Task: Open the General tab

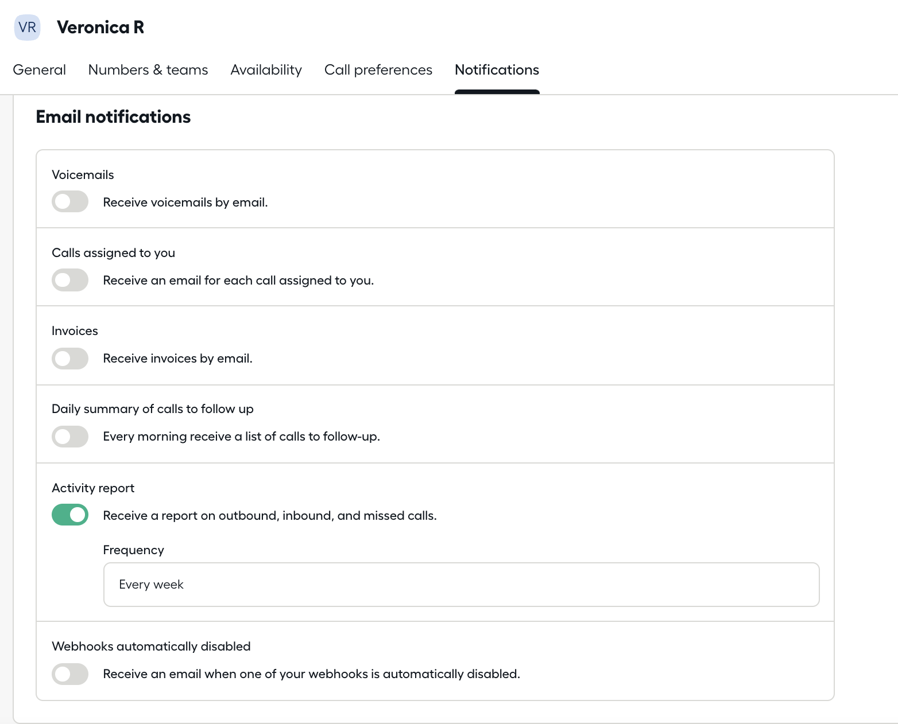Action: (39, 70)
